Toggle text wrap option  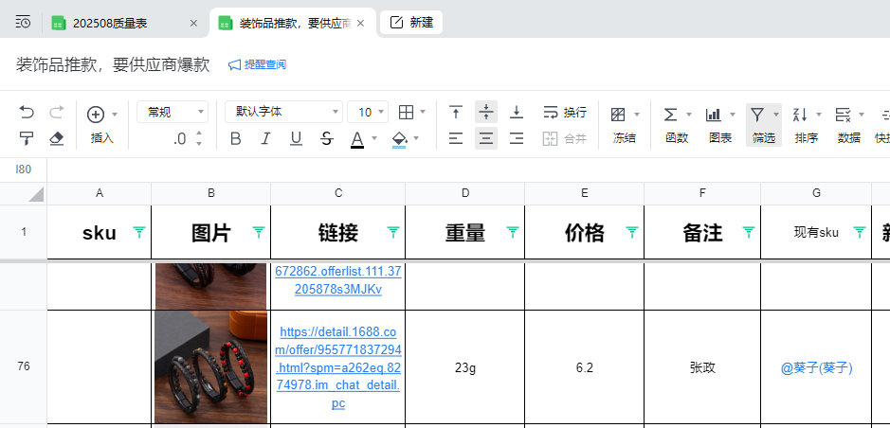(x=565, y=113)
